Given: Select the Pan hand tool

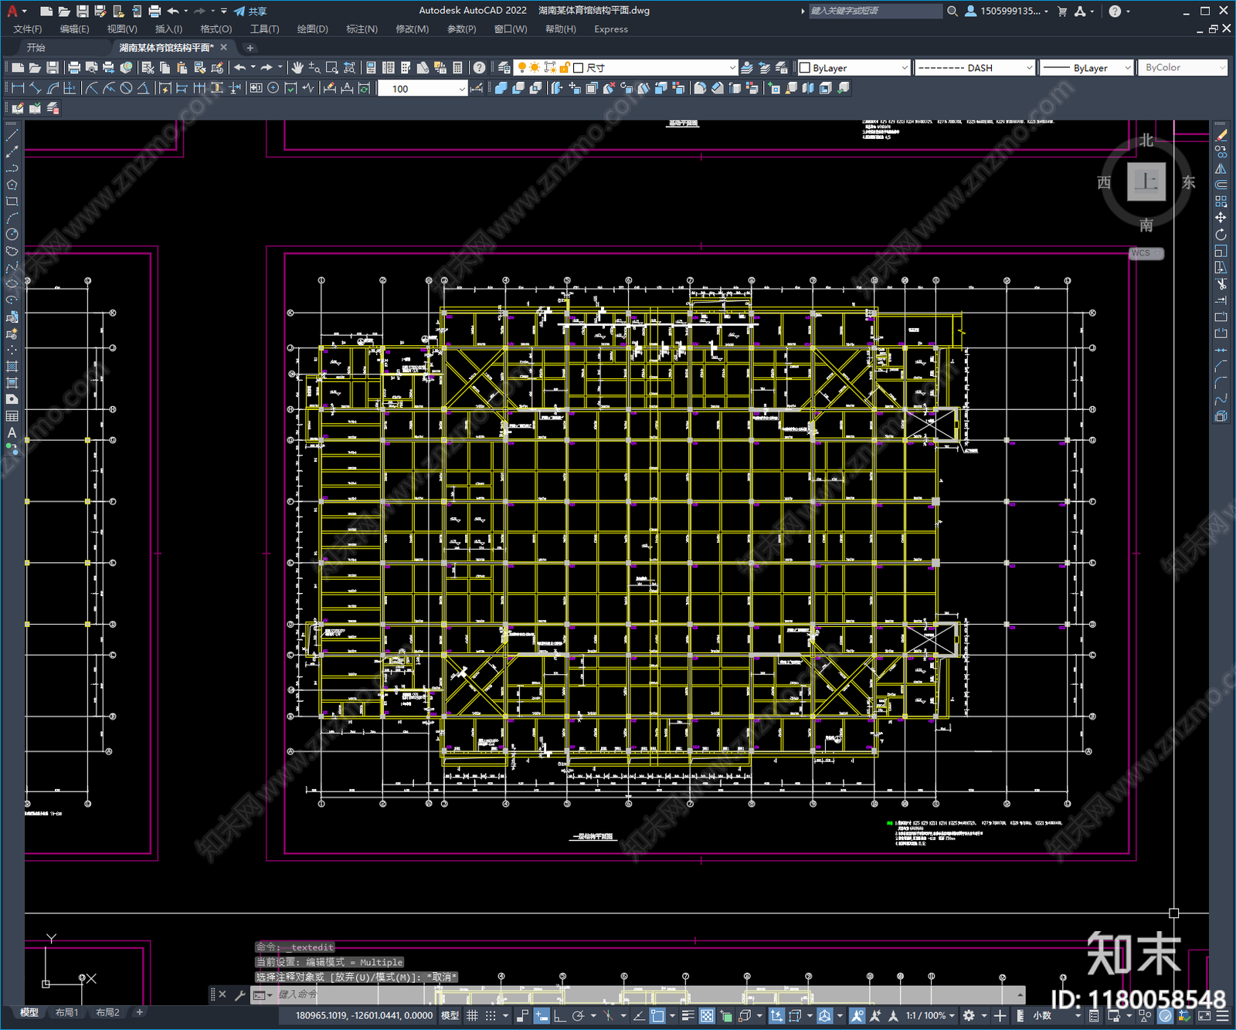Looking at the screenshot, I should point(297,68).
